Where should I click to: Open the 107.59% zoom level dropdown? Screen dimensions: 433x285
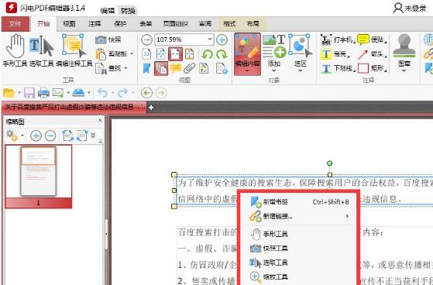tap(210, 39)
